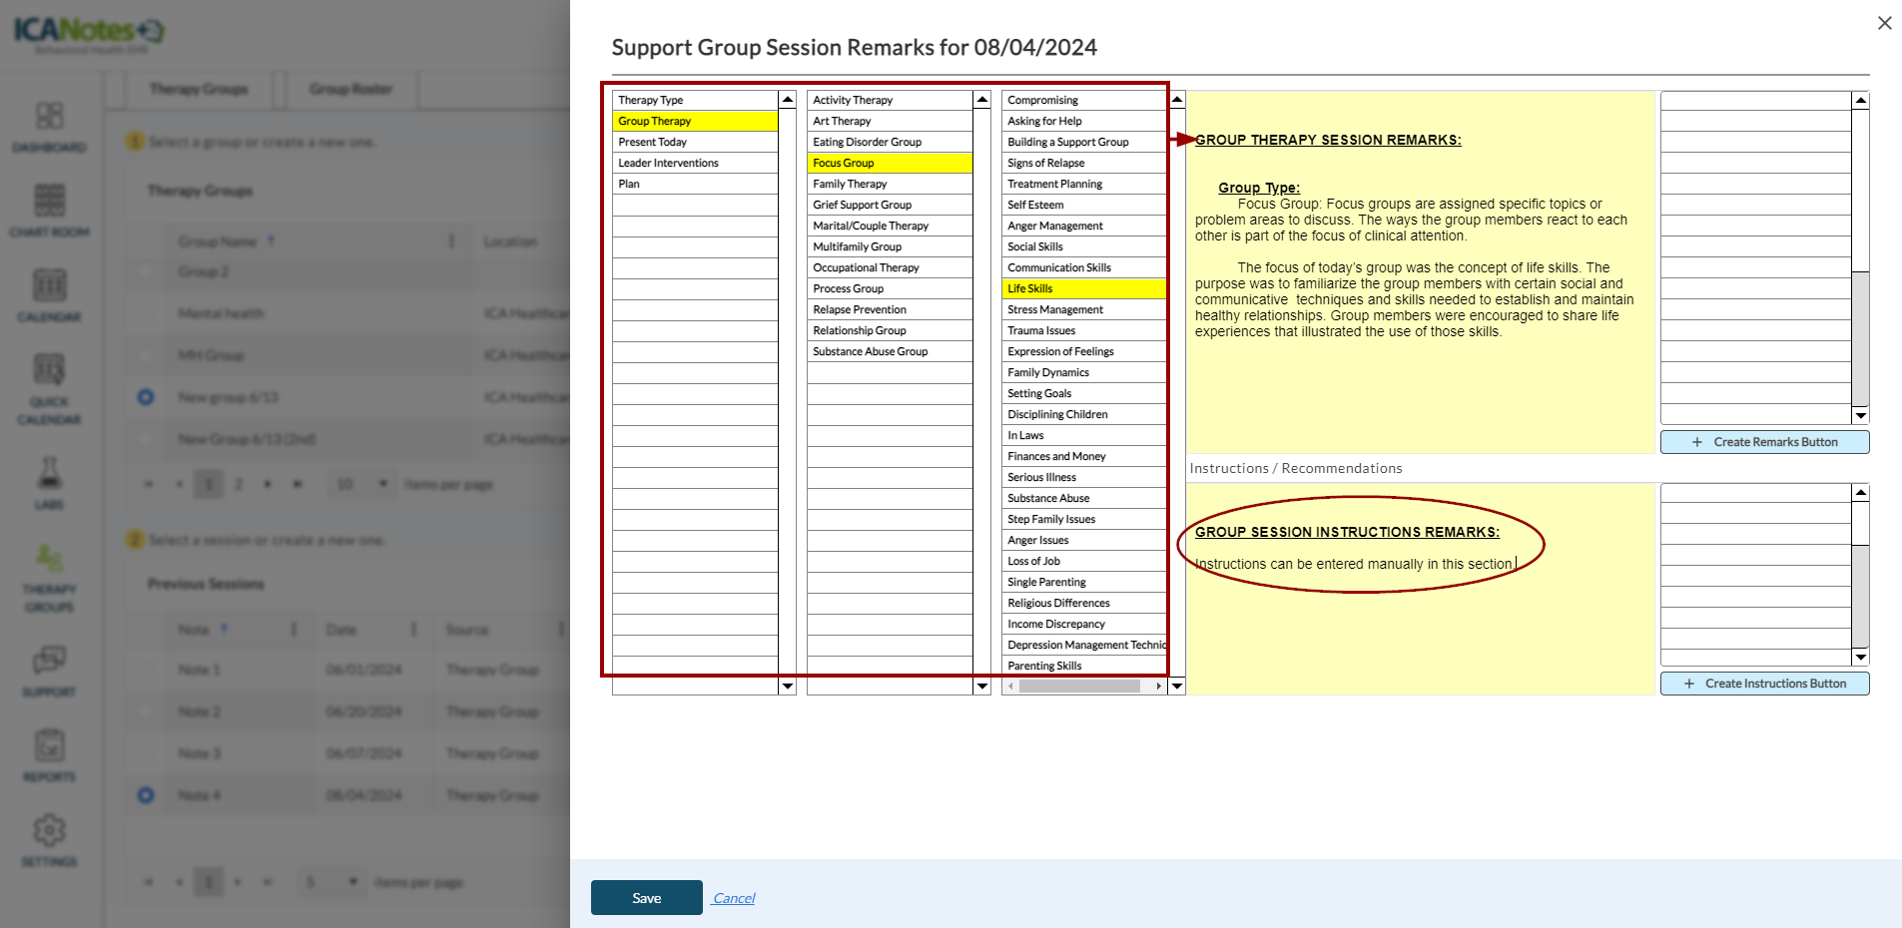Viewport: 1902px width, 928px height.
Task: Select Communication Skills topic
Action: point(1084,267)
